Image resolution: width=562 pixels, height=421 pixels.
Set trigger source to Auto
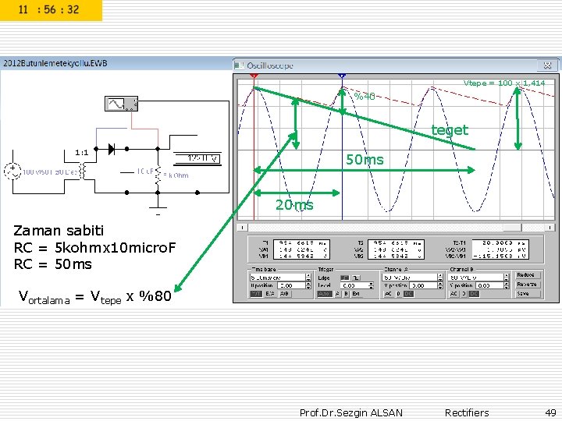325,294
